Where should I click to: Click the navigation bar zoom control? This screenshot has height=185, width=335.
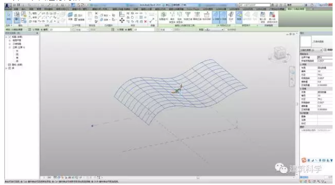click(292, 79)
